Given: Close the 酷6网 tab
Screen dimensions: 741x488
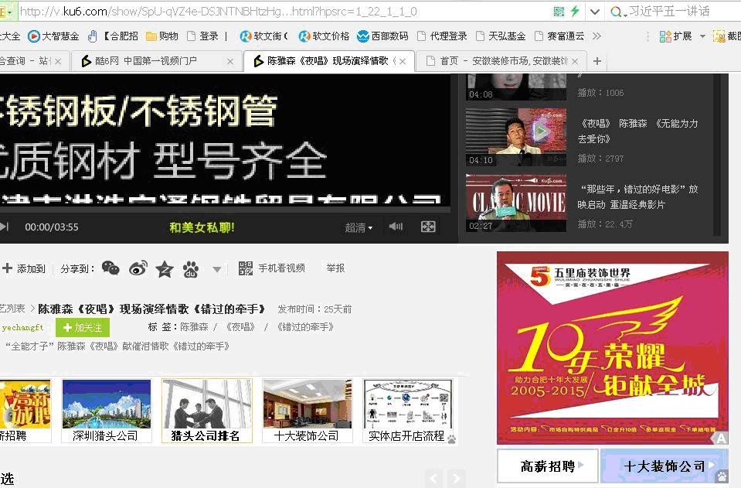Looking at the screenshot, I should [230, 61].
